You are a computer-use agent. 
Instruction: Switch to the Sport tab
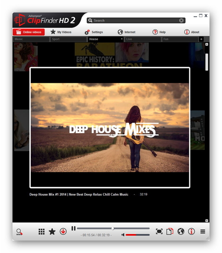[x=69, y=39]
